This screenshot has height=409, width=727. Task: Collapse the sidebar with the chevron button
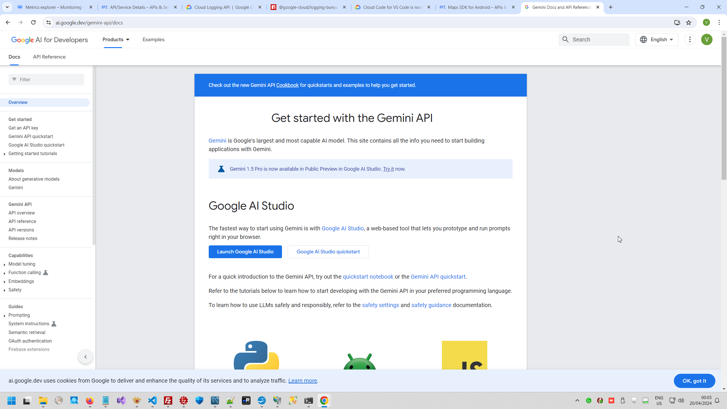pos(85,357)
